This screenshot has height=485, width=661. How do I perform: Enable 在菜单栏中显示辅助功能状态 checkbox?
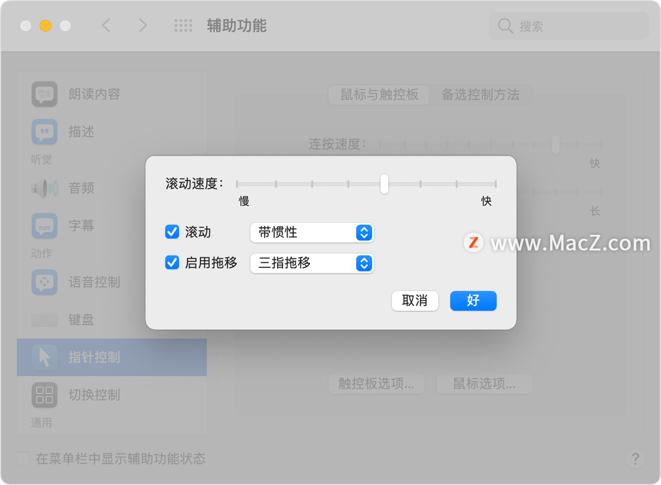click(23, 459)
